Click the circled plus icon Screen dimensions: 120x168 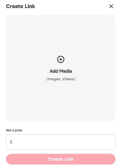(61, 59)
